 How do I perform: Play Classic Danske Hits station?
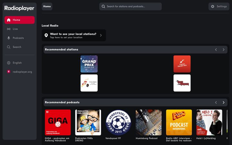pyautogui.click(x=182, y=64)
